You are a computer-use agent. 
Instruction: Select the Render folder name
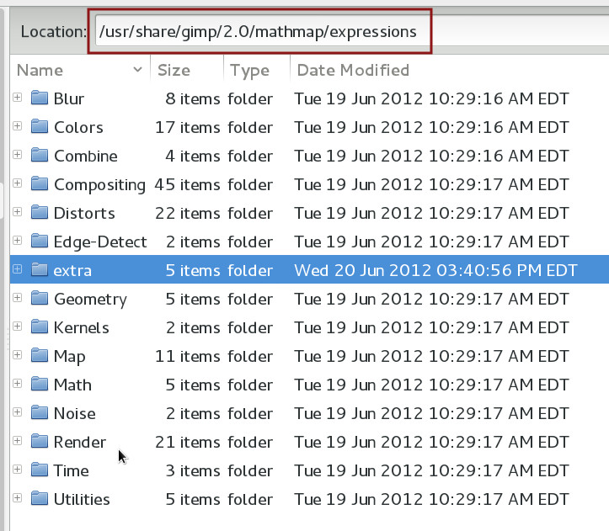[x=80, y=442]
